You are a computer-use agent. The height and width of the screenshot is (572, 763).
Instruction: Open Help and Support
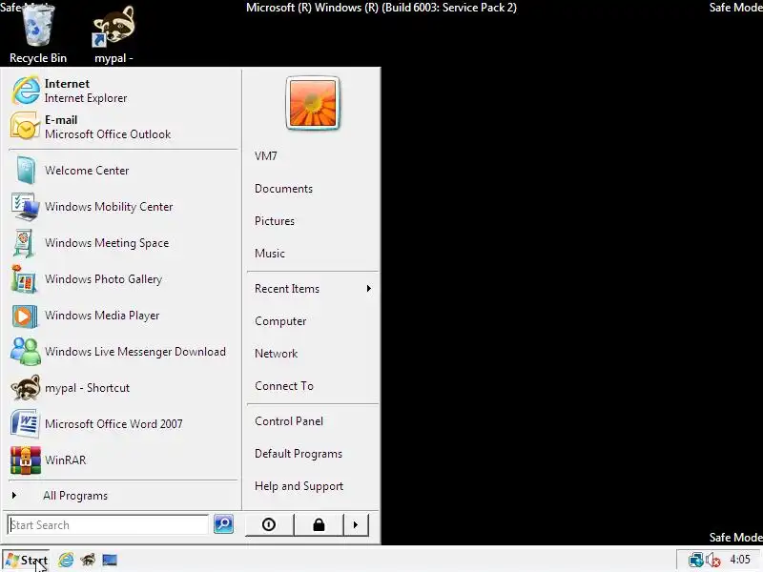coord(299,486)
